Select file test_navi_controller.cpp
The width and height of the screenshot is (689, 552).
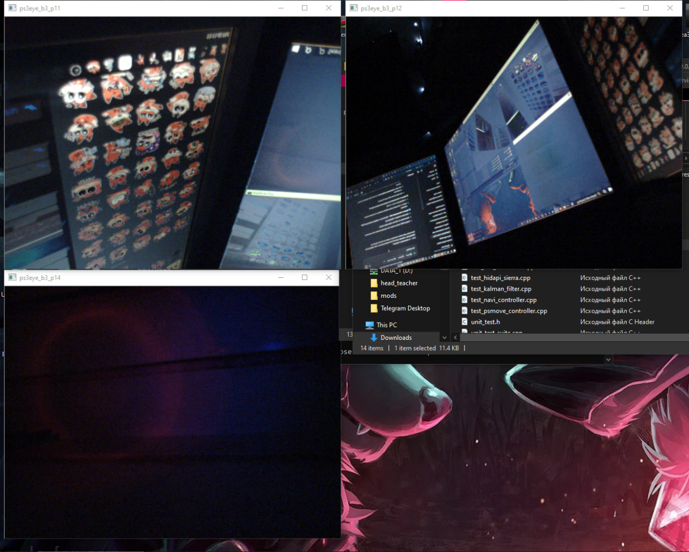pos(504,300)
